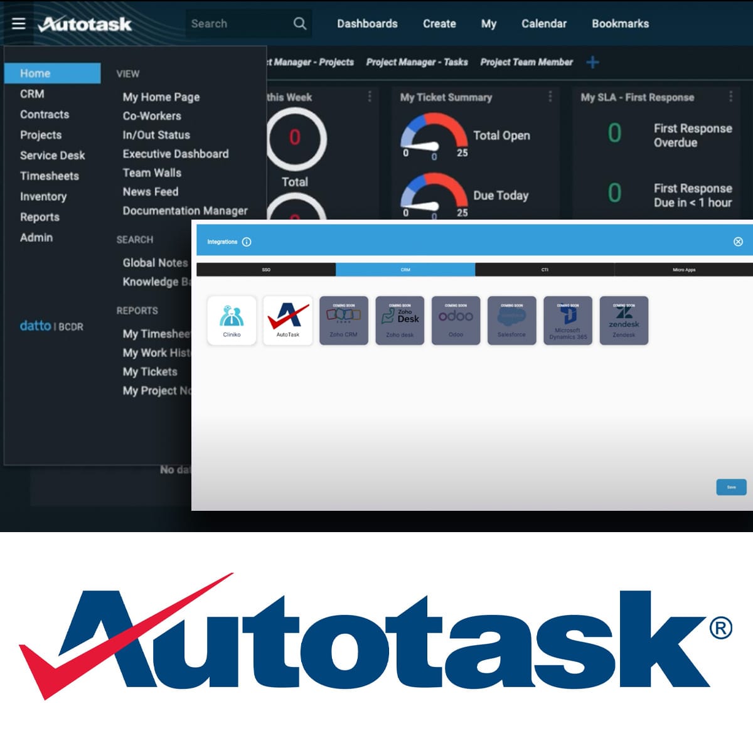Click the Odoo coming soon tile

[456, 320]
